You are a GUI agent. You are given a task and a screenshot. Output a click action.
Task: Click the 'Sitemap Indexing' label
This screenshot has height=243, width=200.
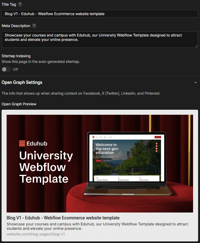click(16, 56)
